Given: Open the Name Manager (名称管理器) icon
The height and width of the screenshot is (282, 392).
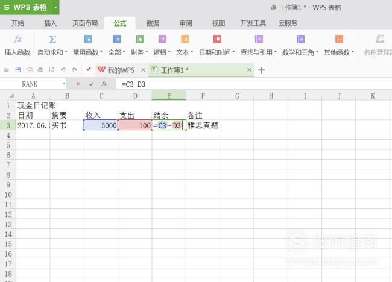Looking at the screenshot, I should click(x=380, y=39).
